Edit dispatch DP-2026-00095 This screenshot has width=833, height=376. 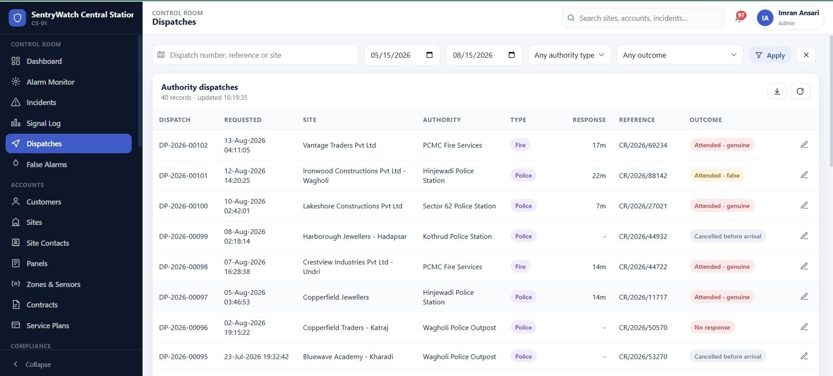(x=804, y=356)
